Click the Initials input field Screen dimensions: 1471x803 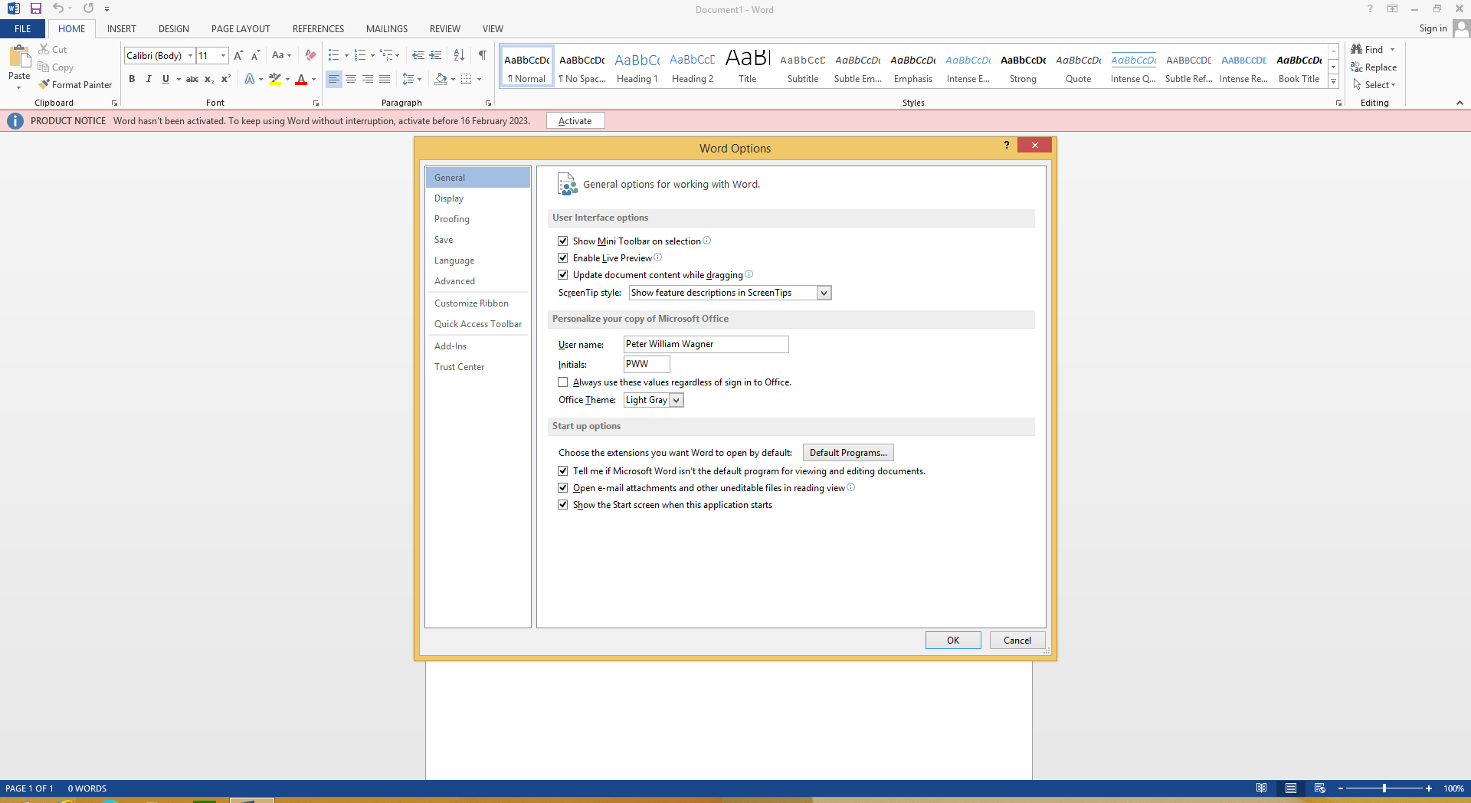click(647, 364)
